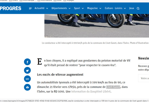Click the highlighted Livet-Gavet text
Image resolution: width=149 pixels, height=102 pixels.
pyautogui.click(x=113, y=87)
